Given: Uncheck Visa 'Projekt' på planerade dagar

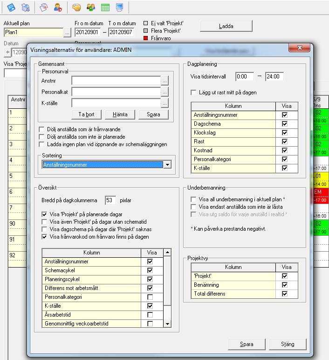Looking at the screenshot, I should click(x=44, y=214).
